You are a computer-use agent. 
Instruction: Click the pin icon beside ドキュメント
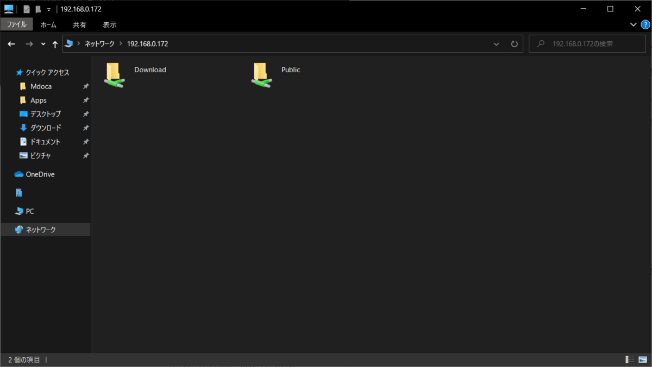85,142
